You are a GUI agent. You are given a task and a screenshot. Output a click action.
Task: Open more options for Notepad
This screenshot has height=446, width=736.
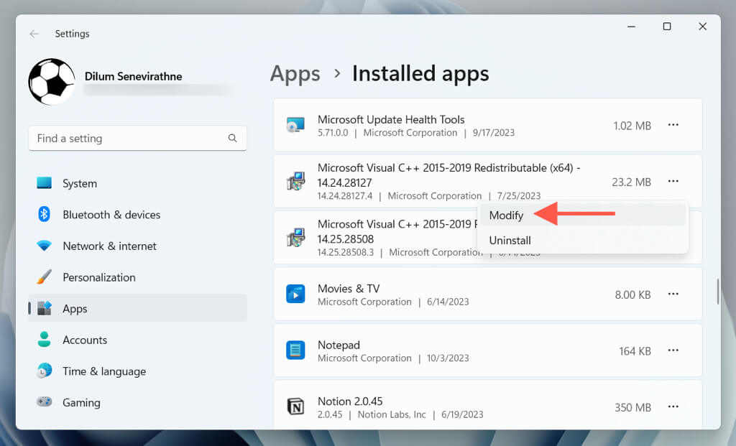673,350
